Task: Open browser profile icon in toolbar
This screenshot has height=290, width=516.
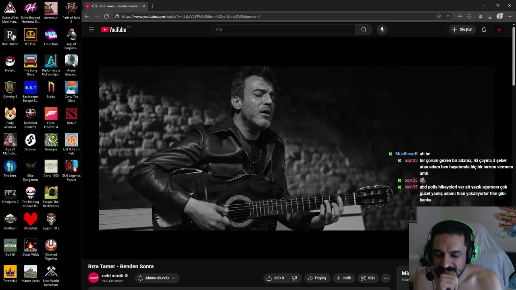Action: point(500,17)
